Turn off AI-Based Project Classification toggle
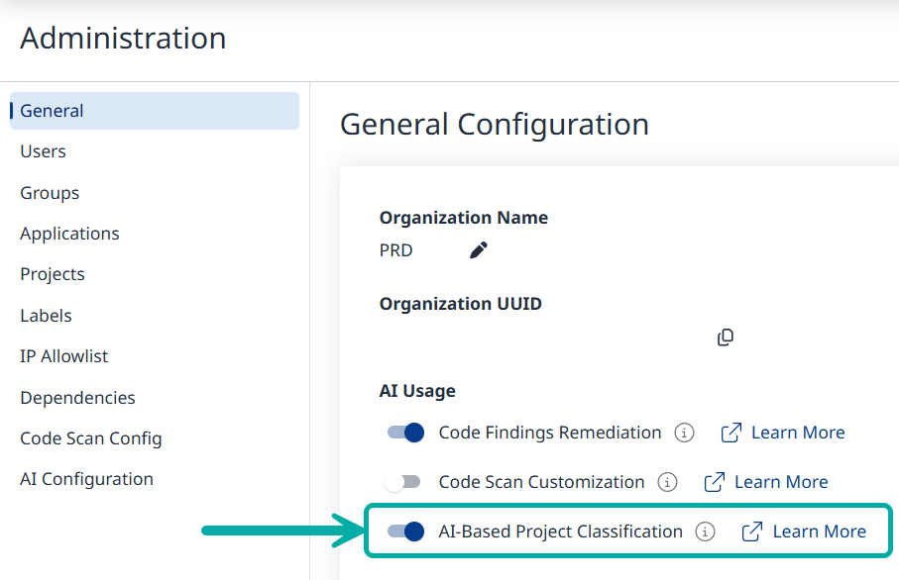899x580 pixels. pos(405,532)
